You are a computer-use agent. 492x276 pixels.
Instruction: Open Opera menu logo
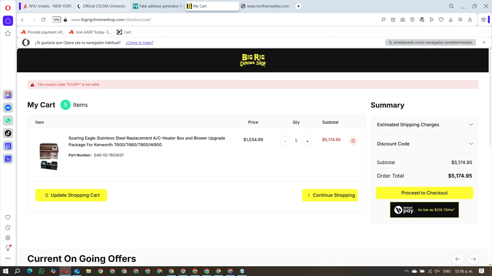coord(8,8)
